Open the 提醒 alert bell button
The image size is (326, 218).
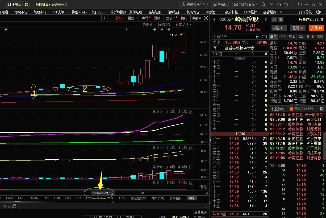(298, 28)
